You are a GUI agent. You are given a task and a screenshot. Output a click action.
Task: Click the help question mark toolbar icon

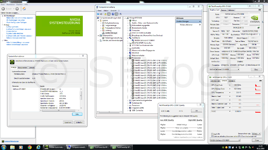click(113, 14)
